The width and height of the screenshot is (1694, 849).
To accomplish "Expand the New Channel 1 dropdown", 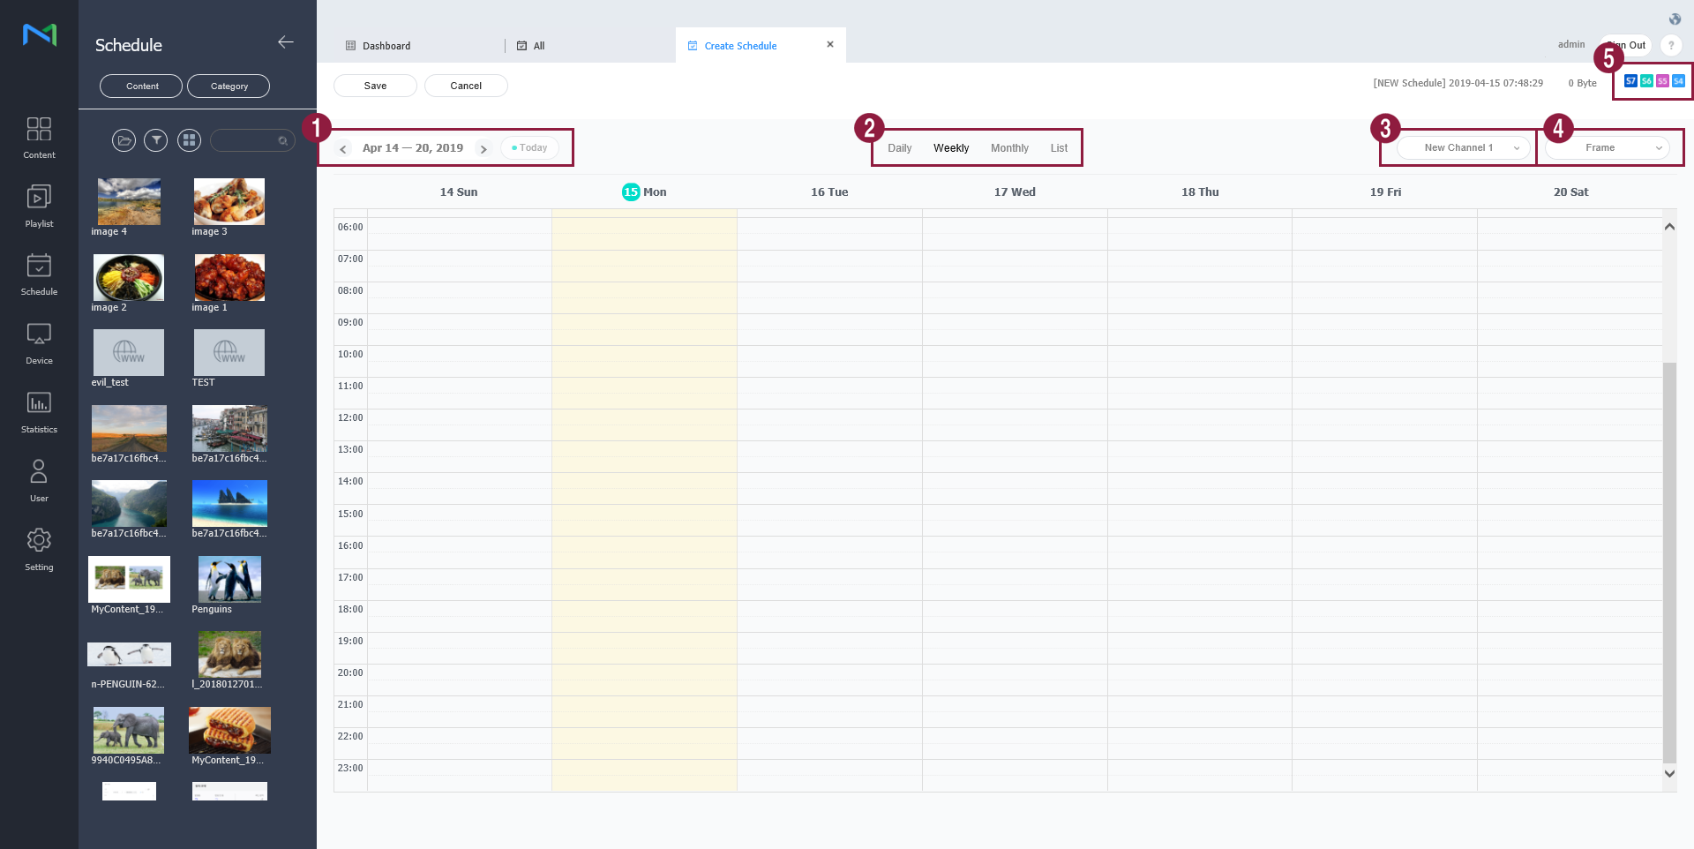I will click(x=1463, y=148).
